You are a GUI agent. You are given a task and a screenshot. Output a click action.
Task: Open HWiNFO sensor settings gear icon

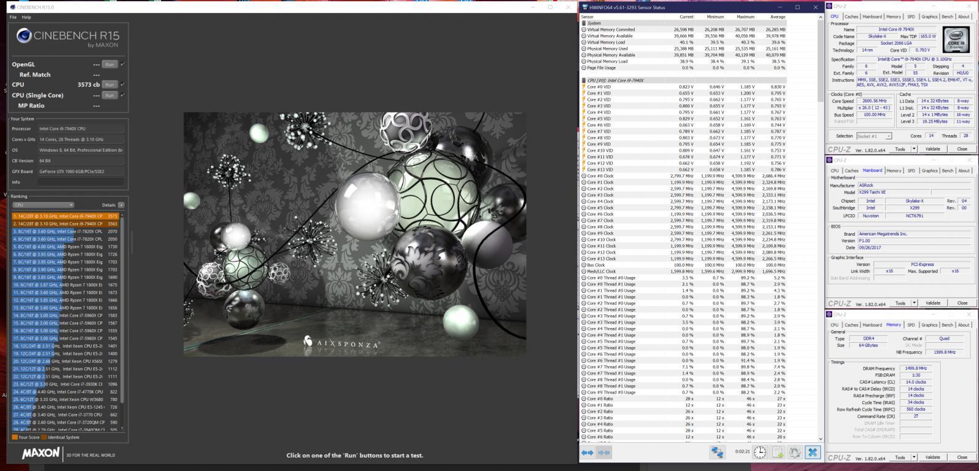795,453
